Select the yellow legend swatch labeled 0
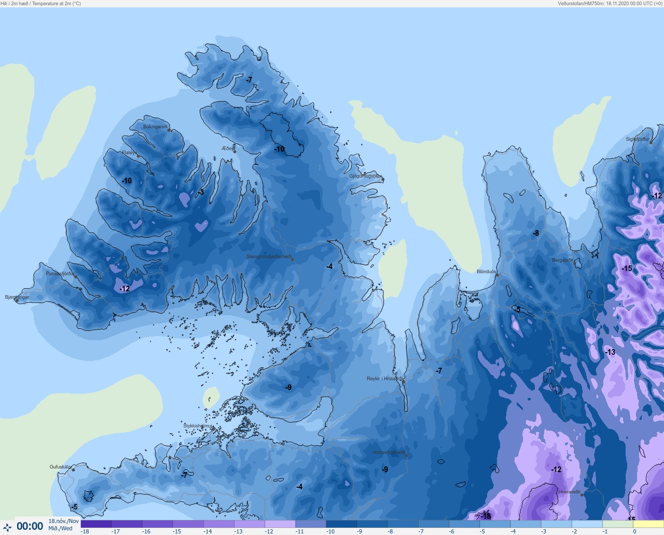 click(648, 524)
